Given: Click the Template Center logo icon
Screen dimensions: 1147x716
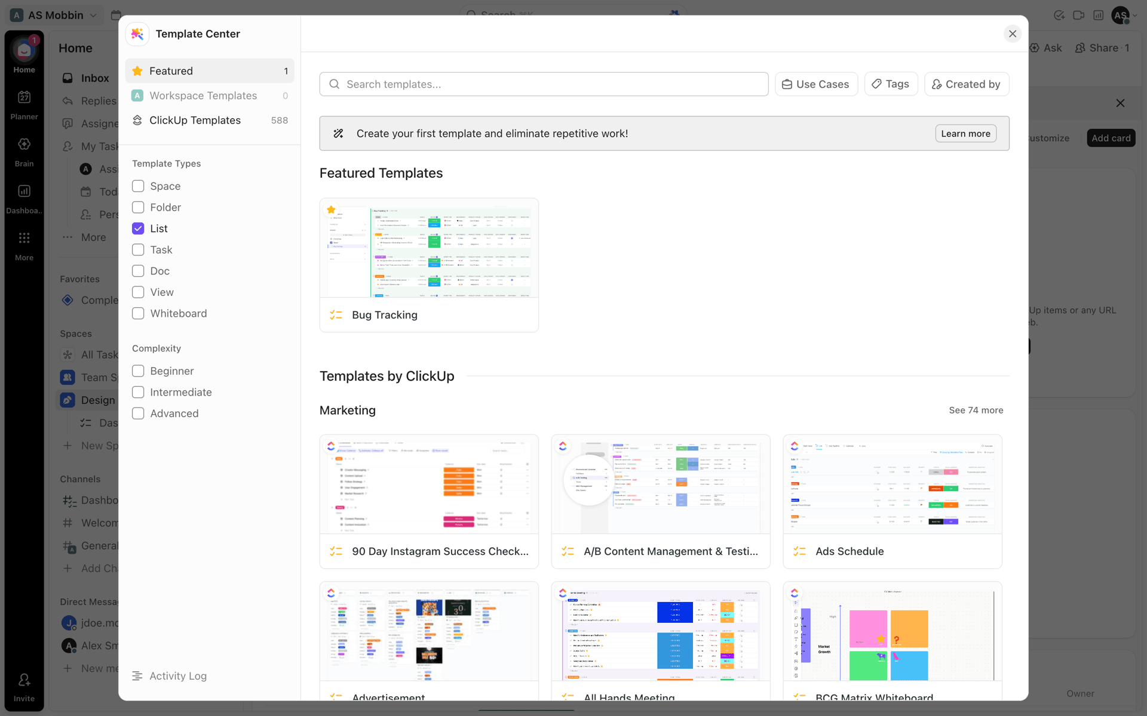Looking at the screenshot, I should pos(137,34).
